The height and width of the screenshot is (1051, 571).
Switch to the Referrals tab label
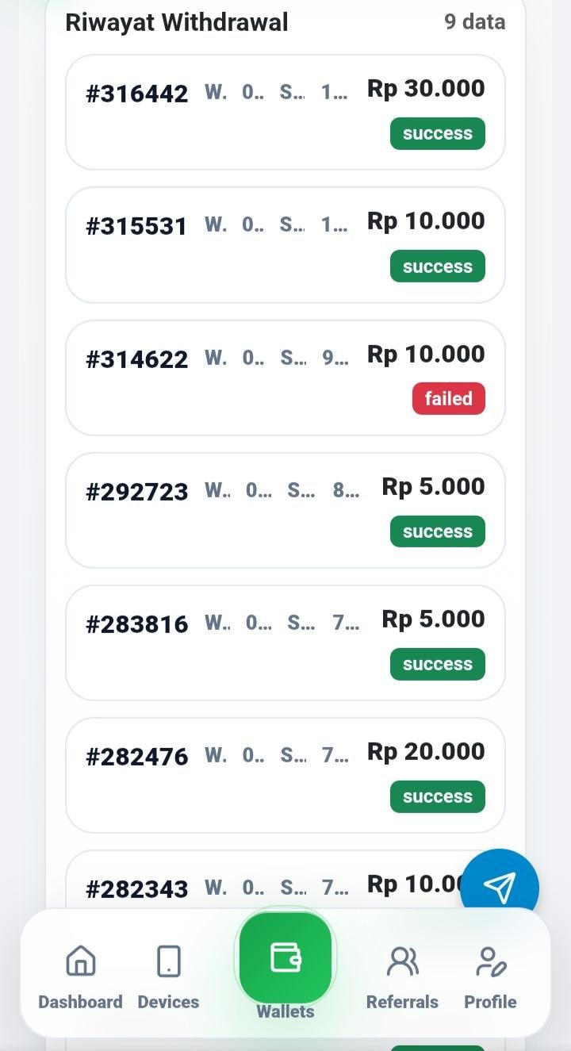402,1002
